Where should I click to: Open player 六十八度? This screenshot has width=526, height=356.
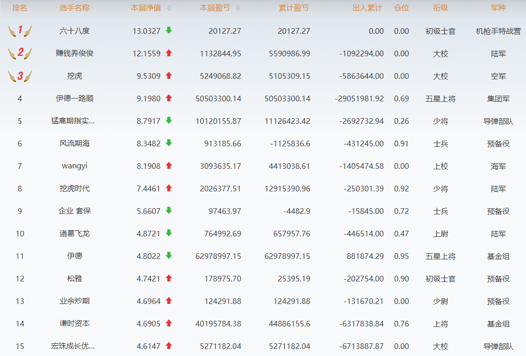75,31
